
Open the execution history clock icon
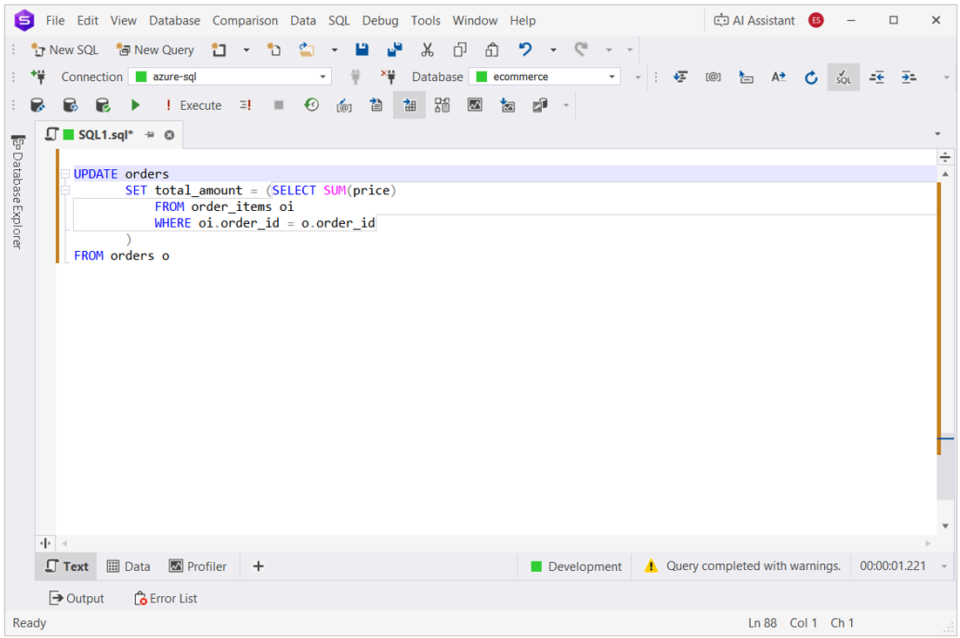tap(312, 105)
